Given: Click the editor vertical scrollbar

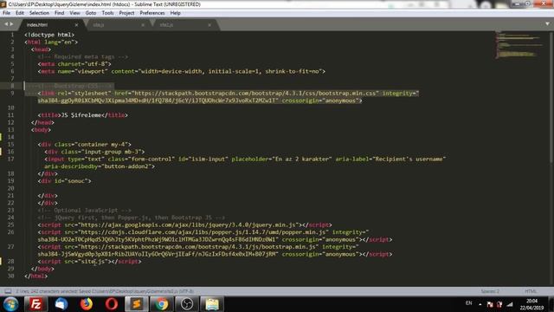Looking at the screenshot, I should tap(551, 99).
